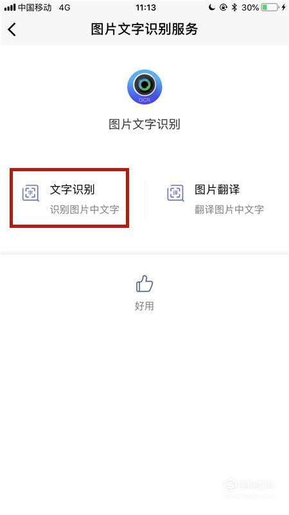Tap the 11:13 clock in status bar
The width and height of the screenshot is (289, 515).
coord(146,7)
